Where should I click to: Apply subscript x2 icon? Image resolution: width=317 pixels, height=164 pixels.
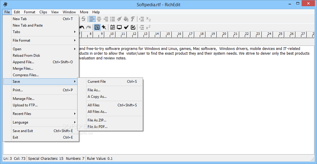click(x=148, y=19)
